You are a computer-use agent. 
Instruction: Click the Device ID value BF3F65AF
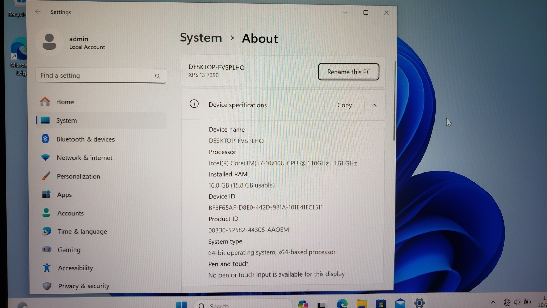pos(266,207)
